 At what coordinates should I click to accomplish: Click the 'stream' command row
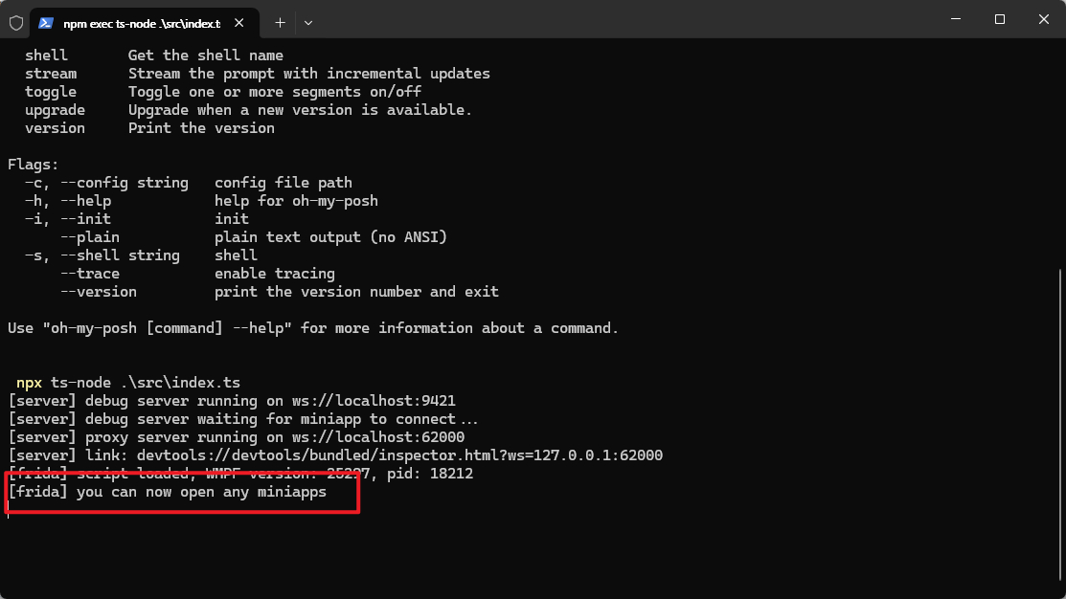pos(258,74)
